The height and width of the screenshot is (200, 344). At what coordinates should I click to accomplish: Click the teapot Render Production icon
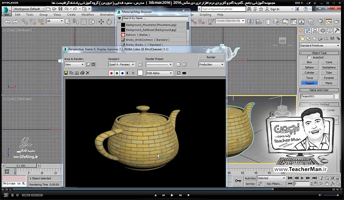point(337,22)
